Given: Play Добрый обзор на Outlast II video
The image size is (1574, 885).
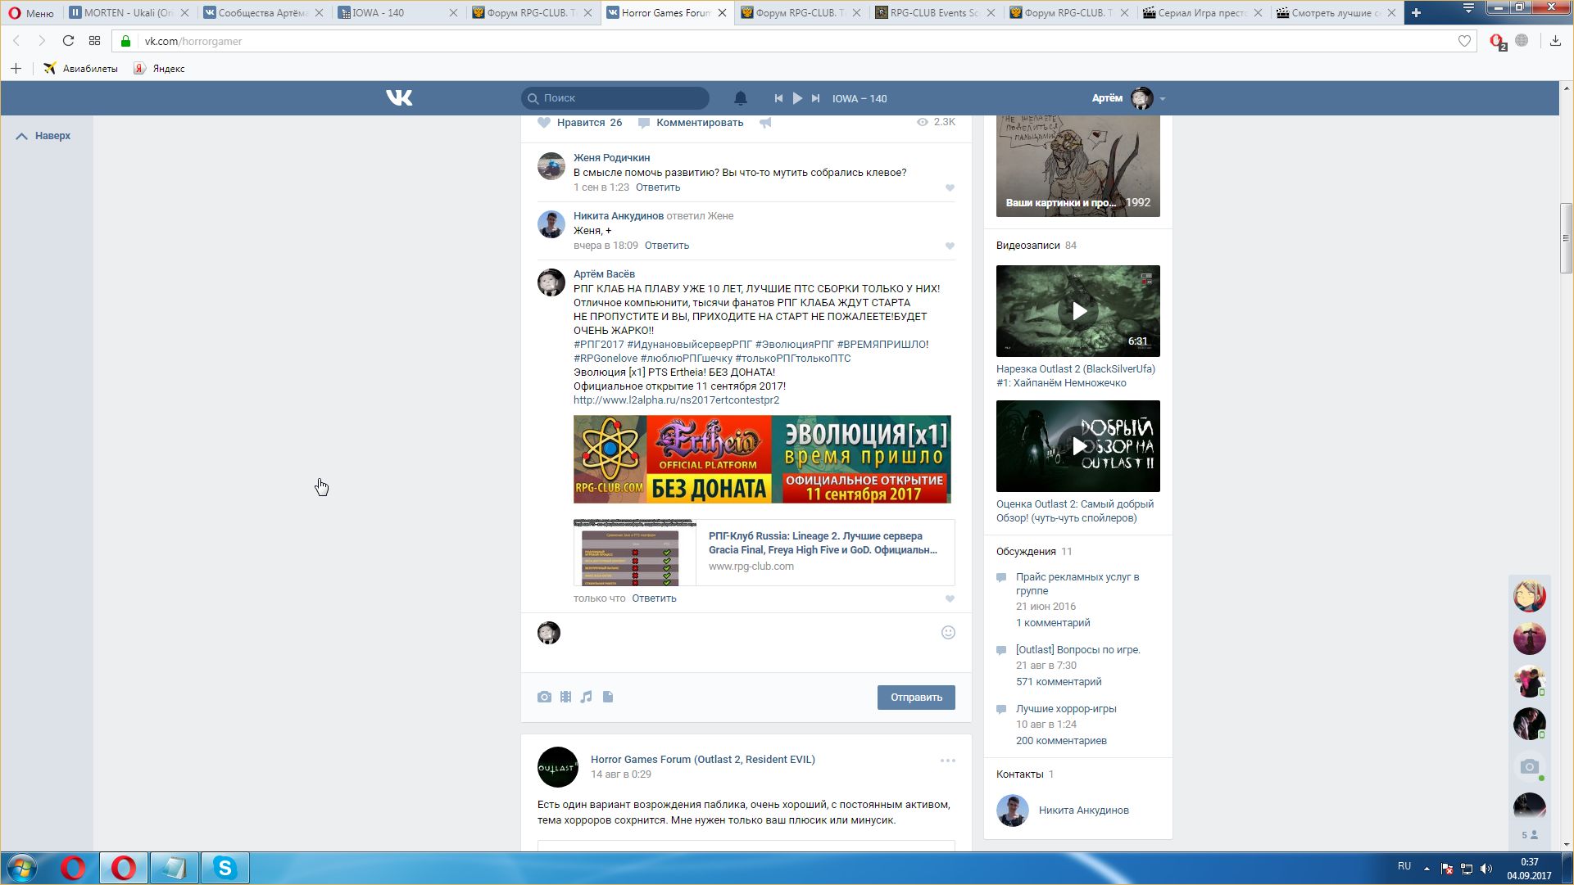Looking at the screenshot, I should (1078, 446).
